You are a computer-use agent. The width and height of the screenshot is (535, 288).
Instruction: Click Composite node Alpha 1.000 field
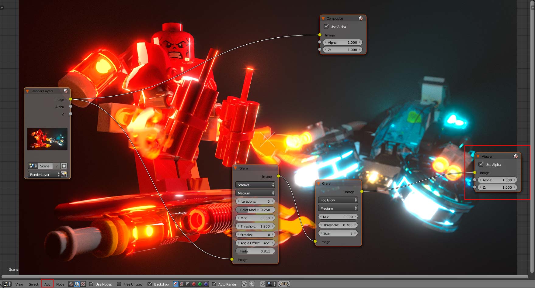coord(342,42)
